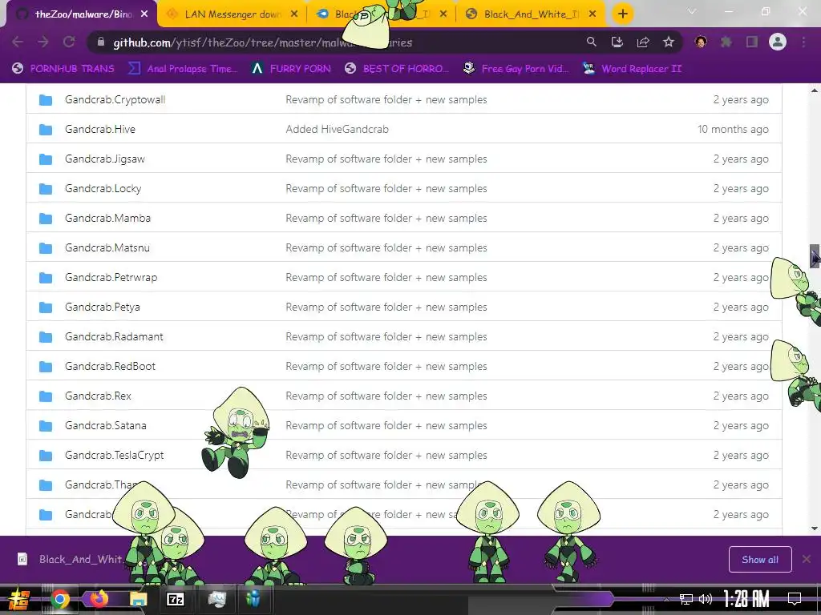Click the network icon in system tray
The height and width of the screenshot is (615, 821).
(686, 599)
